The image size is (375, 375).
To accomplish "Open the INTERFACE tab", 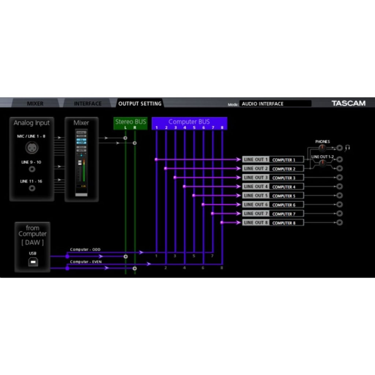I will [88, 104].
